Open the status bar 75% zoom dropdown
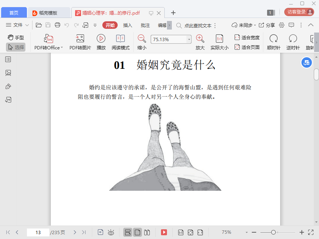319x239 pixels. [247, 232]
